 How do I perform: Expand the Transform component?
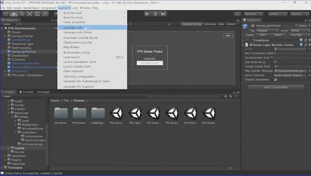click(243, 40)
